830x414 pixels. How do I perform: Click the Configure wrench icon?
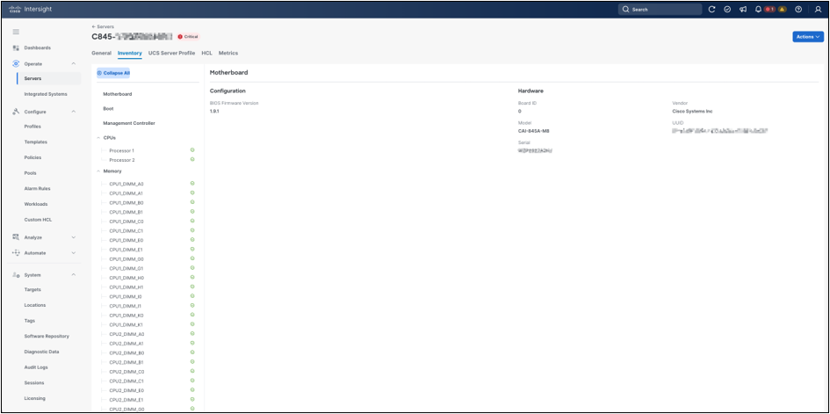pyautogui.click(x=16, y=112)
